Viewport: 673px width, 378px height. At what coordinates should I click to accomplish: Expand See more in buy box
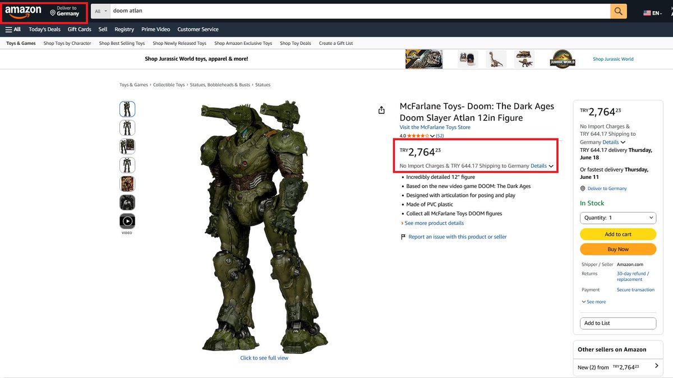[594, 302]
